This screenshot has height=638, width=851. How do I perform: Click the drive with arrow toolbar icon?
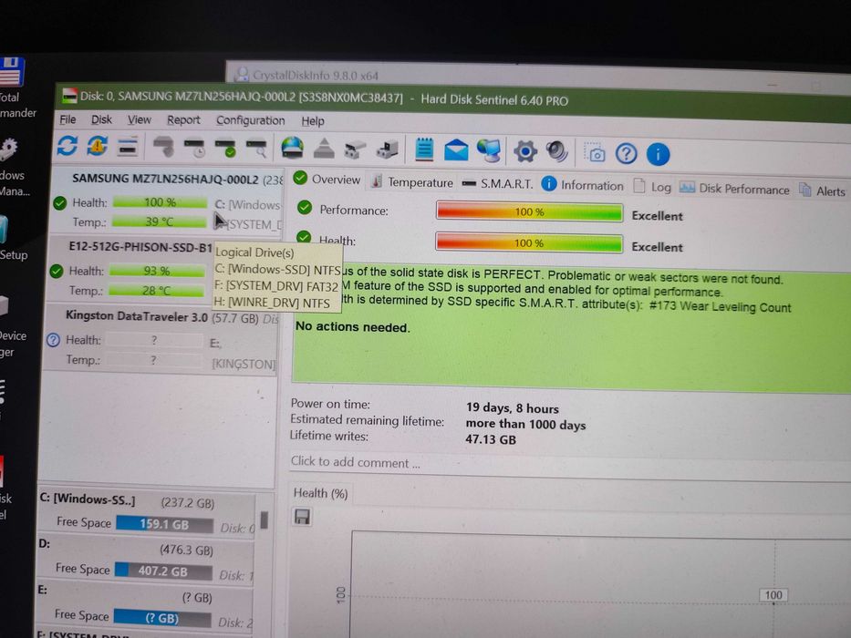[x=387, y=149]
